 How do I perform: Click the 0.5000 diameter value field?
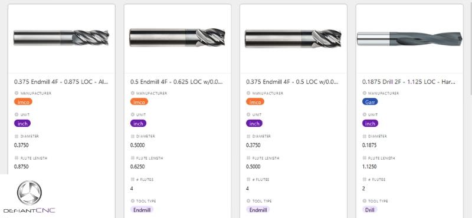click(137, 145)
